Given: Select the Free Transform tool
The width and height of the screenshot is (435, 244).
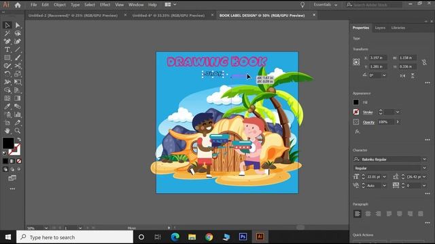Looking at the screenshot, I should [x=18, y=82].
